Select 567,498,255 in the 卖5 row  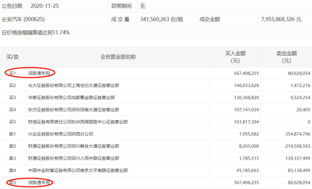tap(246, 183)
